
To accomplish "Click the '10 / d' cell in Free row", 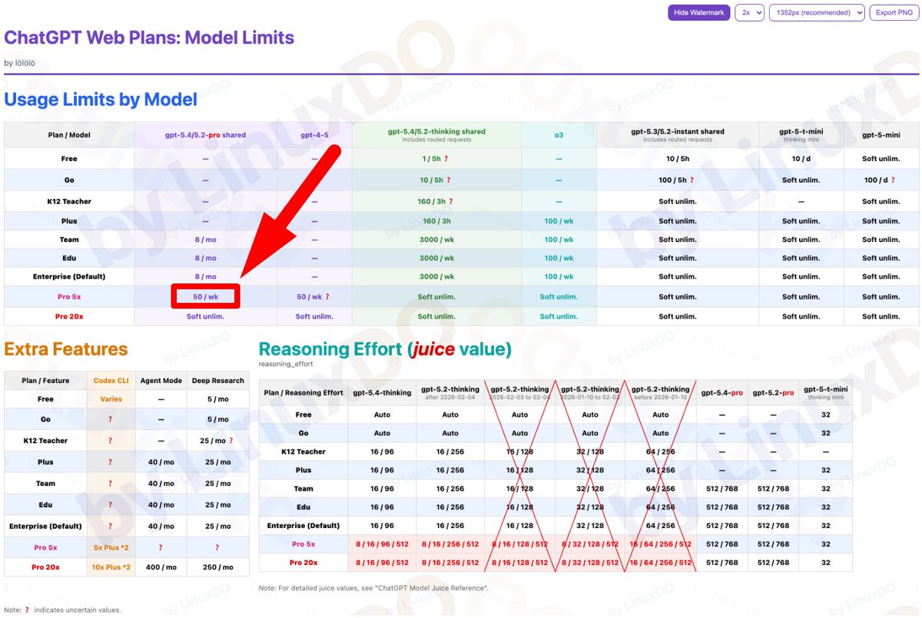I will point(801,159).
